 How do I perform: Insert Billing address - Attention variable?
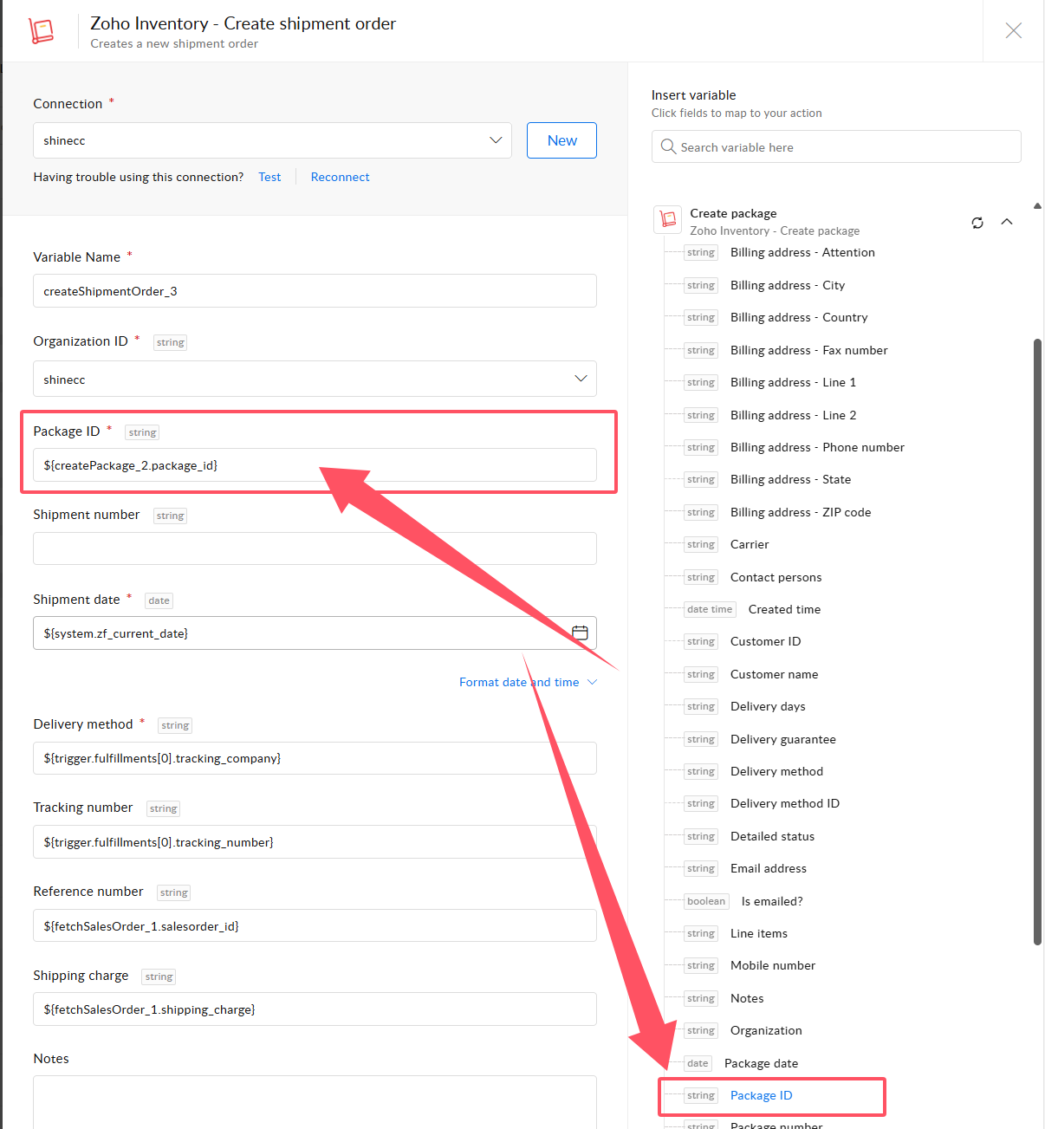click(802, 252)
